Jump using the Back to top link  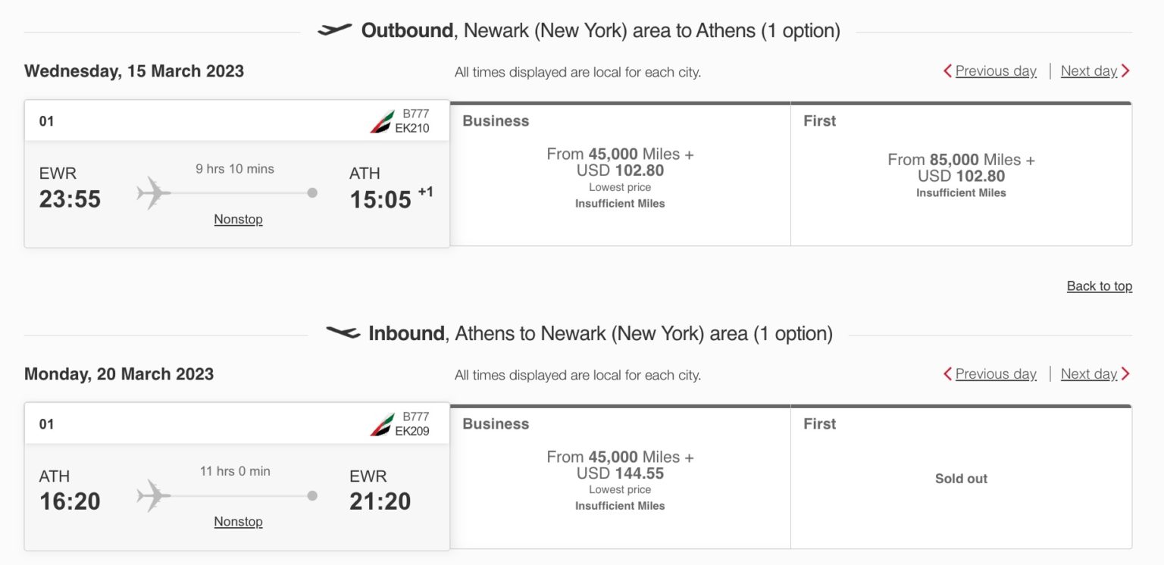(1100, 286)
